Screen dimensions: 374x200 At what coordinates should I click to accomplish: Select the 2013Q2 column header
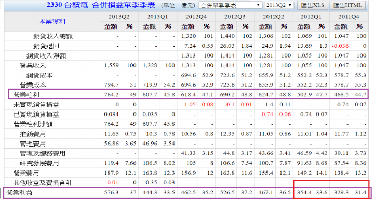tap(119, 17)
